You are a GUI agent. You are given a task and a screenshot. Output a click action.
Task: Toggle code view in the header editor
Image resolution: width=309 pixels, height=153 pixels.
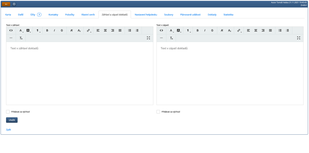(11, 30)
